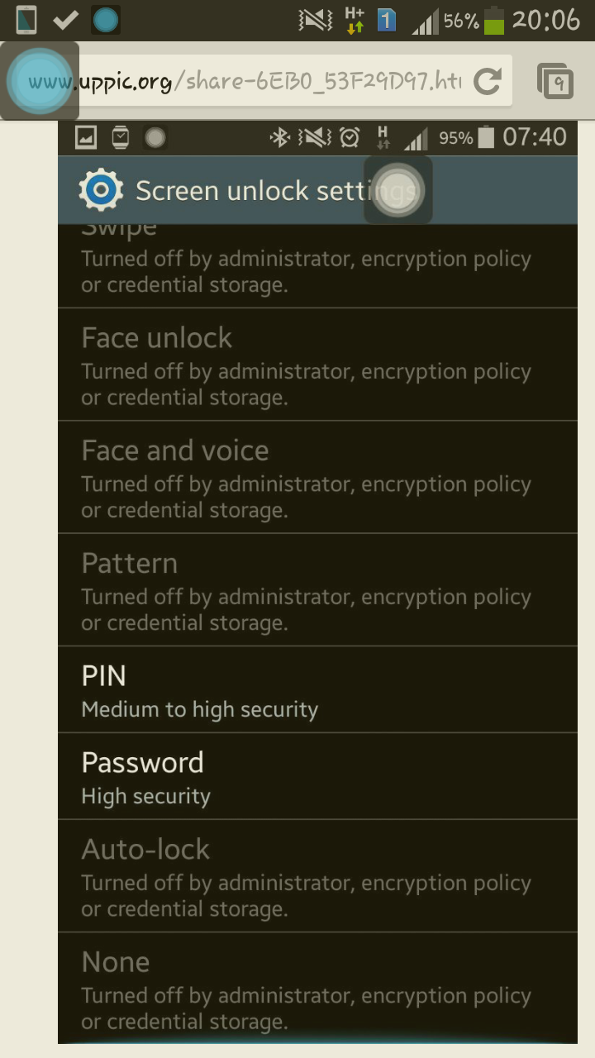This screenshot has width=595, height=1058.
Task: Tap the None unlock option
Action: coord(317,989)
